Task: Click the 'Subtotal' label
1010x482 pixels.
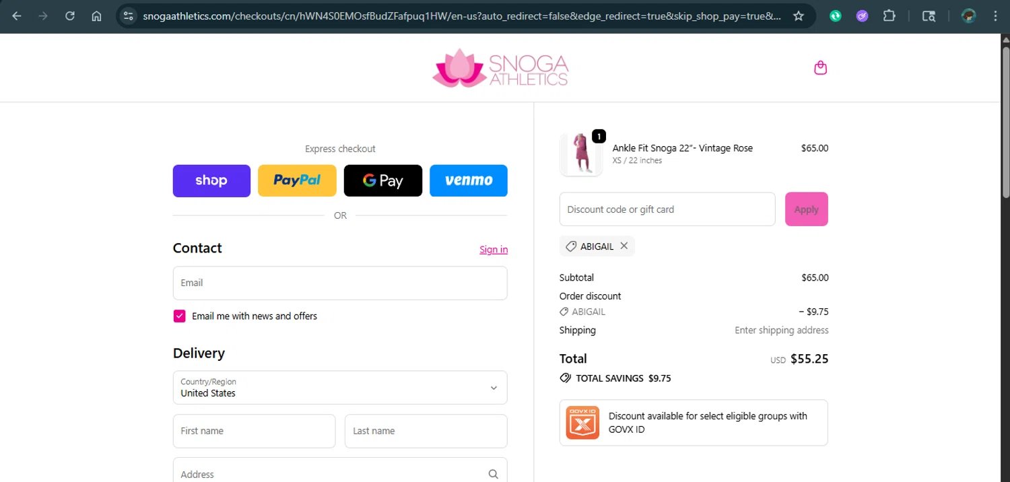Action: pos(576,277)
